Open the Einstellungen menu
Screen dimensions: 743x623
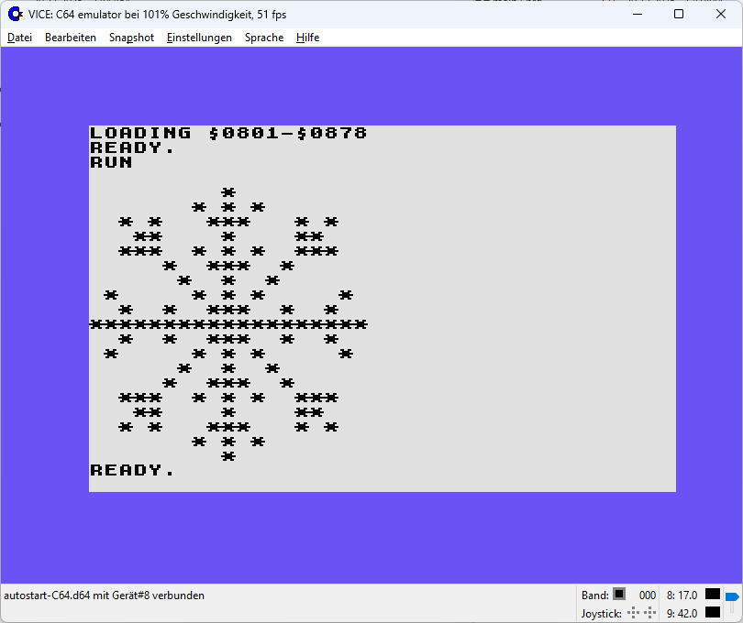199,38
